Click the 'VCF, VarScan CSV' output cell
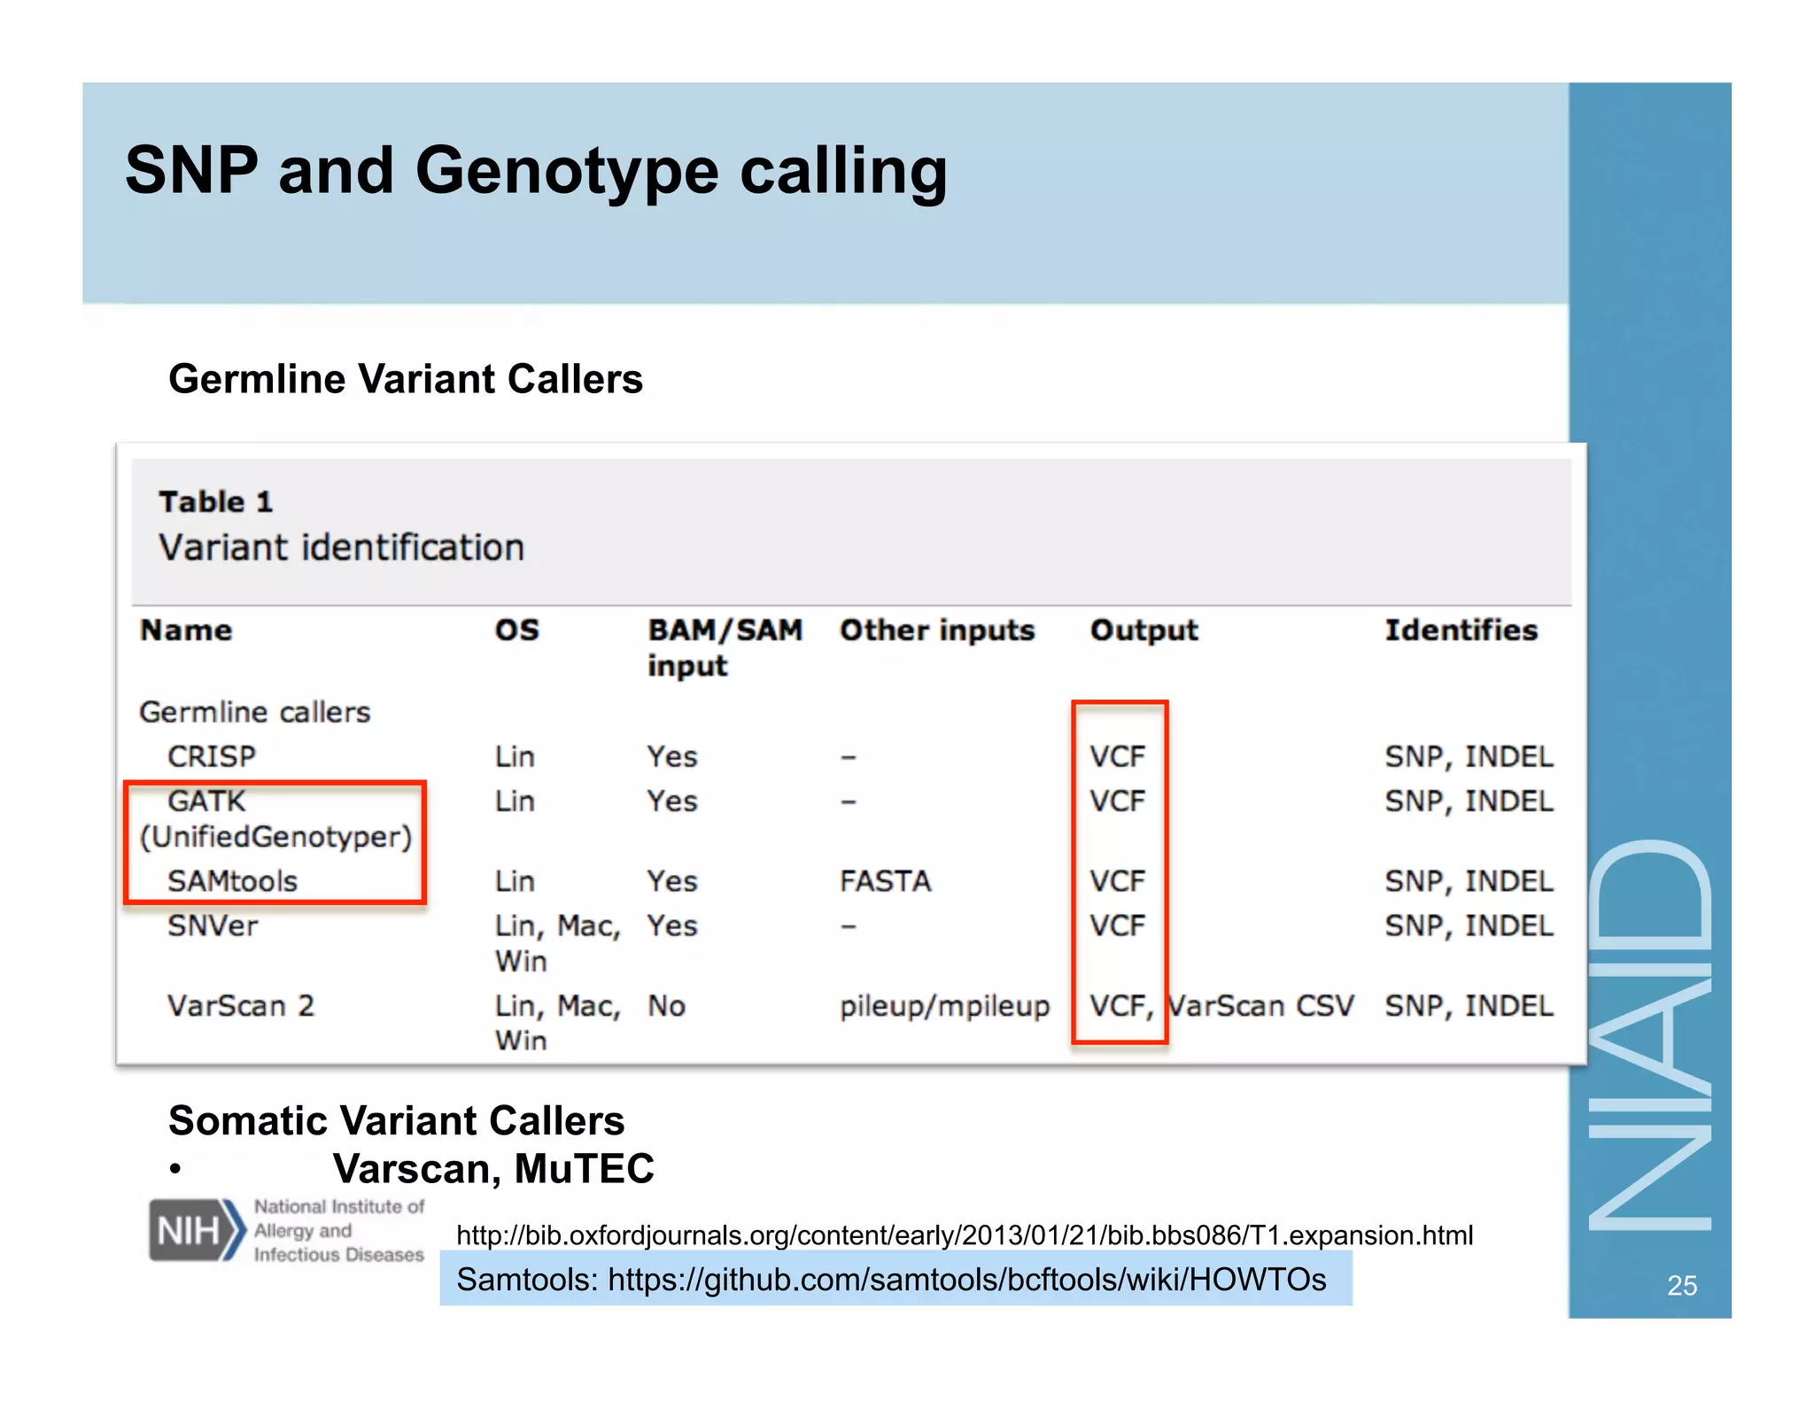This screenshot has width=1814, height=1401. [1222, 1006]
